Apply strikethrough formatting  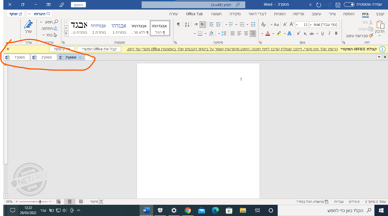(x=311, y=33)
